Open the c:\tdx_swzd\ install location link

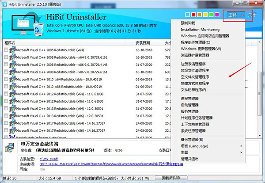coord(49,159)
